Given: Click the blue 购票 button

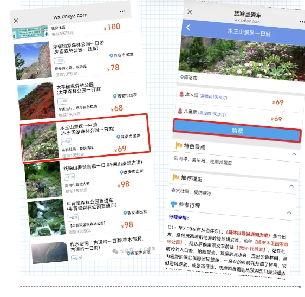Looking at the screenshot, I should coord(237,131).
